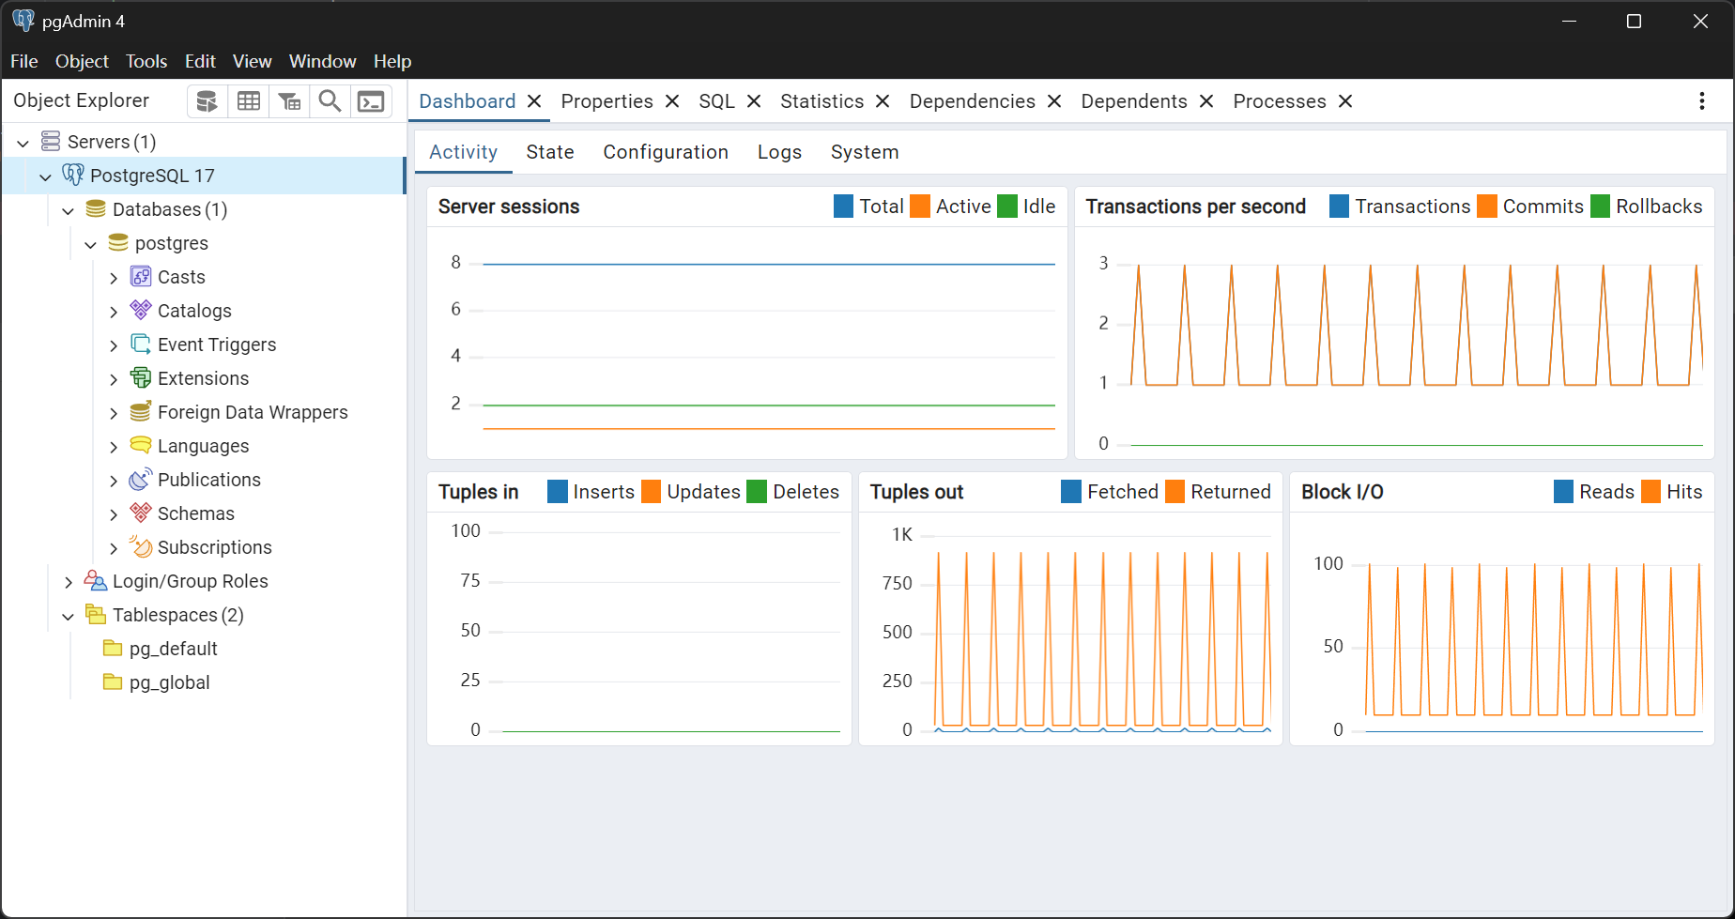Image resolution: width=1735 pixels, height=919 pixels.
Task: Click the Transactions per second chart
Action: (x=1395, y=344)
